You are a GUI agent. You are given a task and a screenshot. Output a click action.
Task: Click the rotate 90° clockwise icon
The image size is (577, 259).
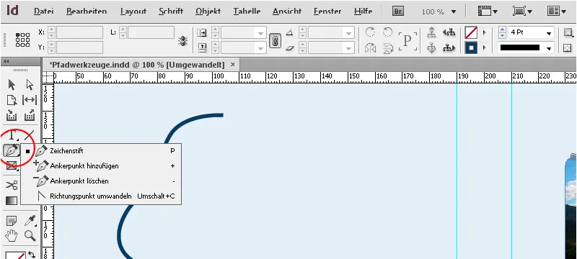point(370,32)
